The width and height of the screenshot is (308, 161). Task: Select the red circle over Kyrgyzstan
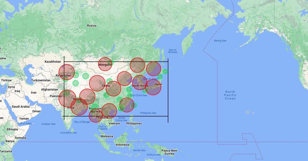pyautogui.click(x=67, y=72)
